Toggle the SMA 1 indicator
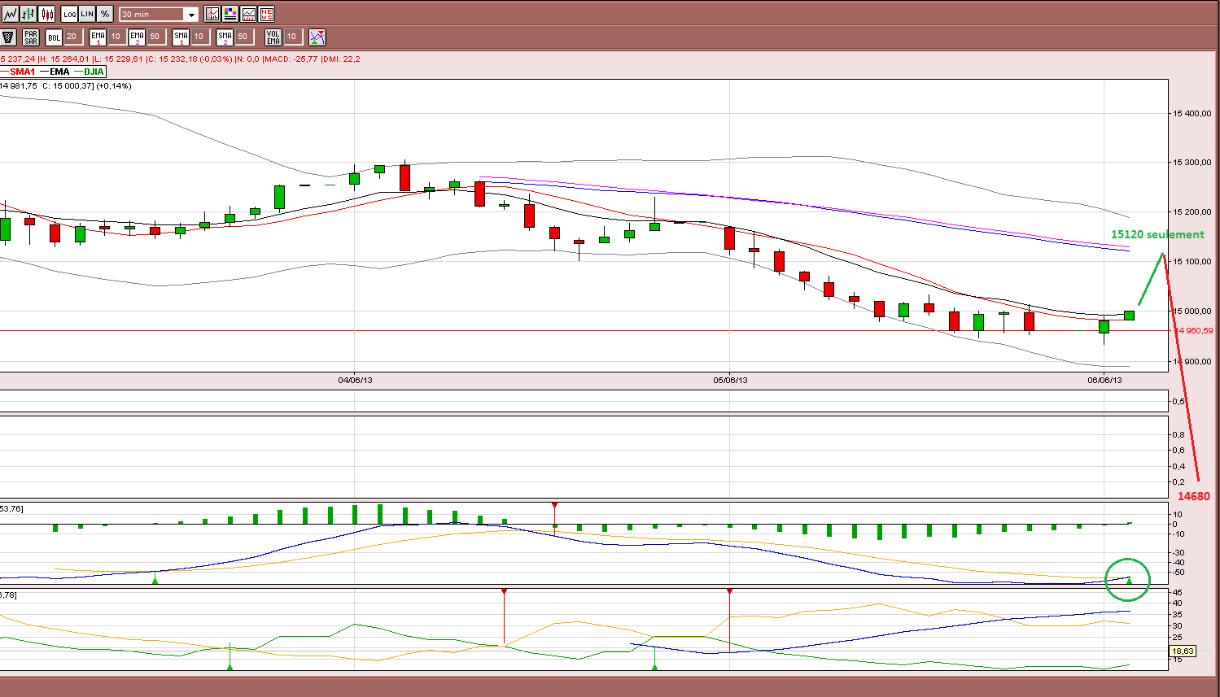 coord(181,37)
